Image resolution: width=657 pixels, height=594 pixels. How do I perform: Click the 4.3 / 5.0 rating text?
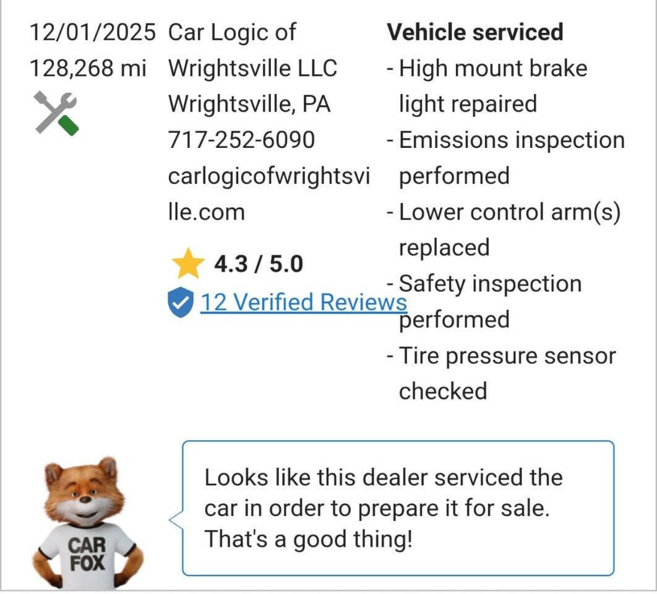pos(259,265)
